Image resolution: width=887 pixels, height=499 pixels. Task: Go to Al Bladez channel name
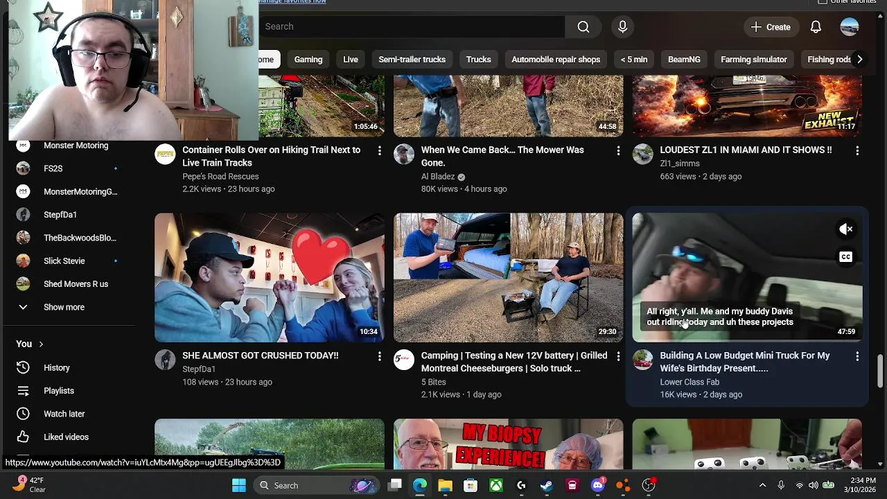click(438, 177)
